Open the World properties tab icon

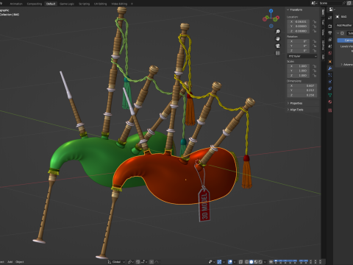click(x=330, y=53)
